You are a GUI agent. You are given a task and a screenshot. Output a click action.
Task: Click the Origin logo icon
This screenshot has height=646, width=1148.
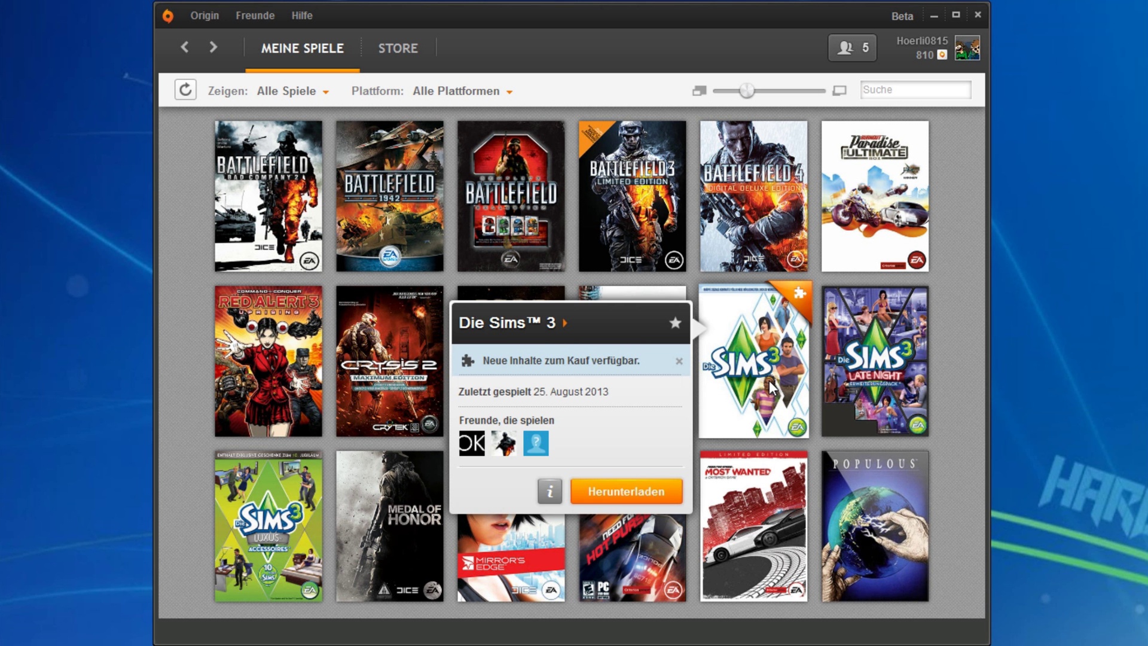(x=168, y=16)
